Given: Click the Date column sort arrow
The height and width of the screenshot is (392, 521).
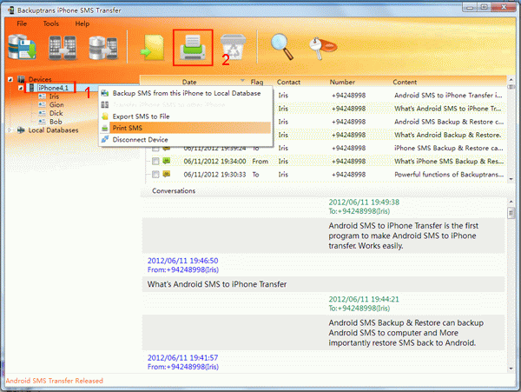Looking at the screenshot, I should coord(242,81).
